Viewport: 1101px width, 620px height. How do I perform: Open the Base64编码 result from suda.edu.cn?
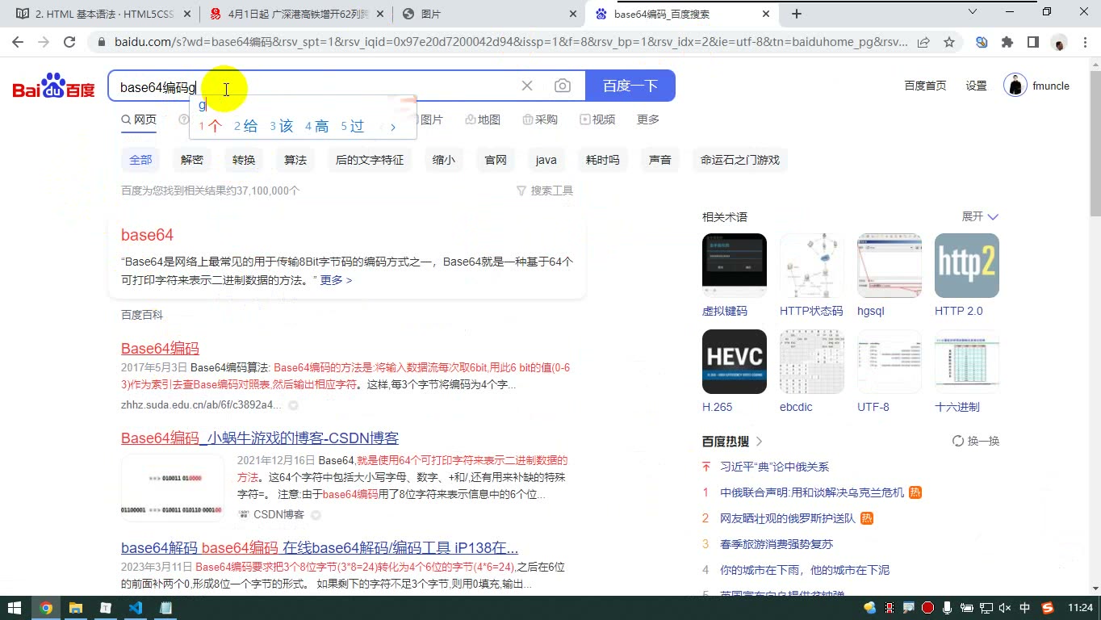click(160, 349)
